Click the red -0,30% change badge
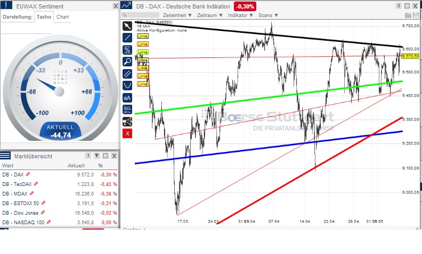The width and height of the screenshot is (422, 254). [245, 6]
